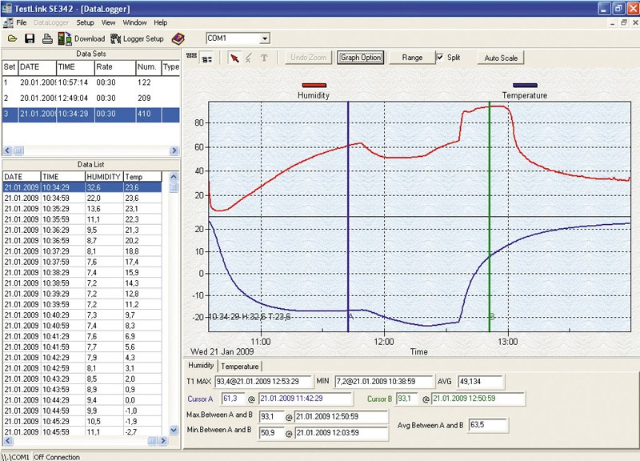Click the application icon in the menu bar
The width and height of the screenshot is (640, 461).
point(7,22)
